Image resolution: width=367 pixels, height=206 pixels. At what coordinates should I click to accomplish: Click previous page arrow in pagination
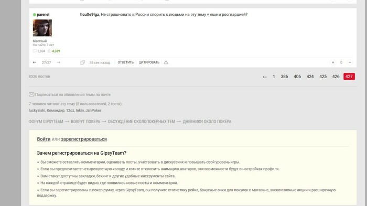point(264,77)
